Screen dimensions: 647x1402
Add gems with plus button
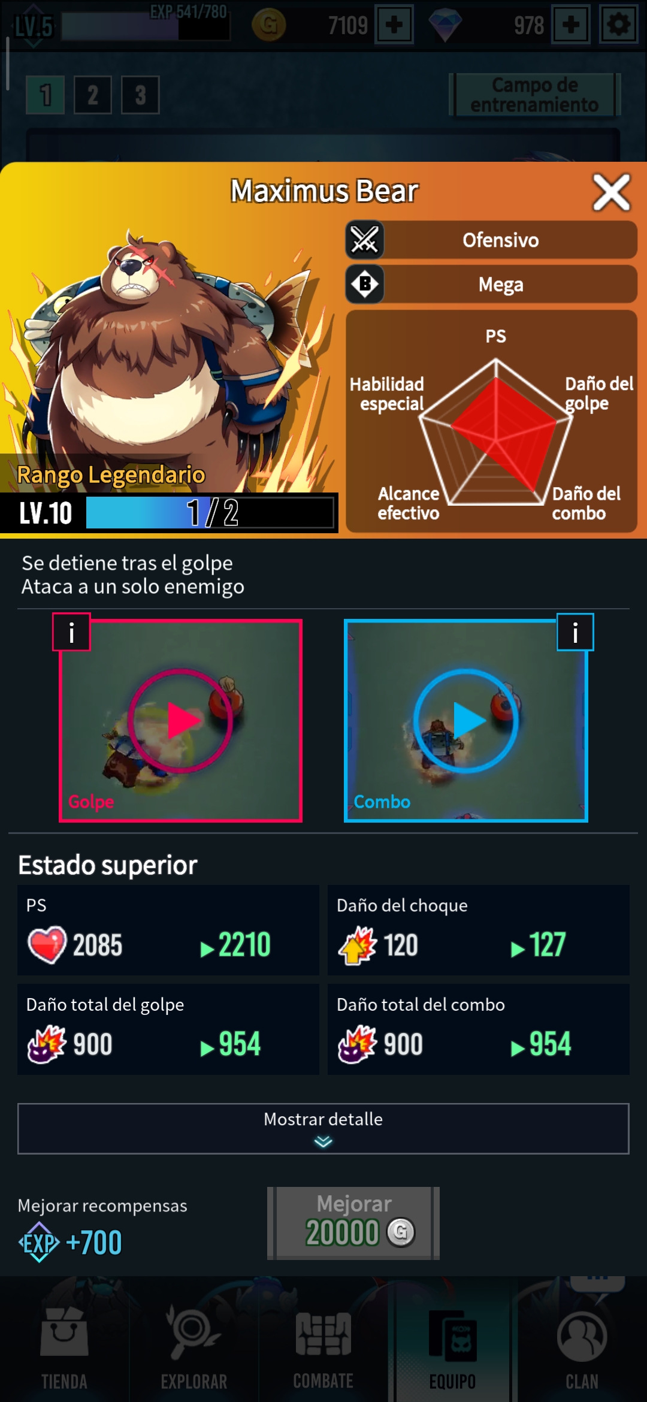pos(571,25)
